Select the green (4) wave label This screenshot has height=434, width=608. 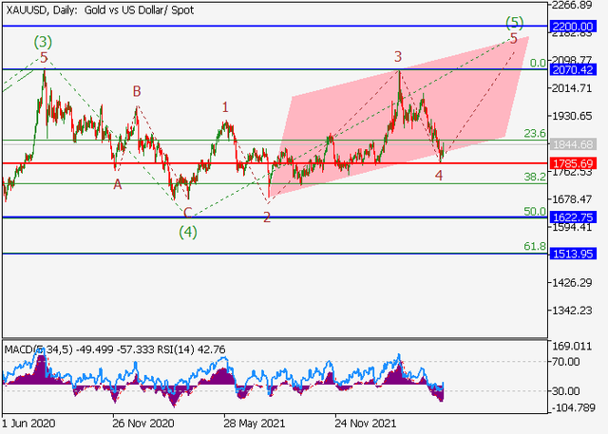tap(188, 232)
